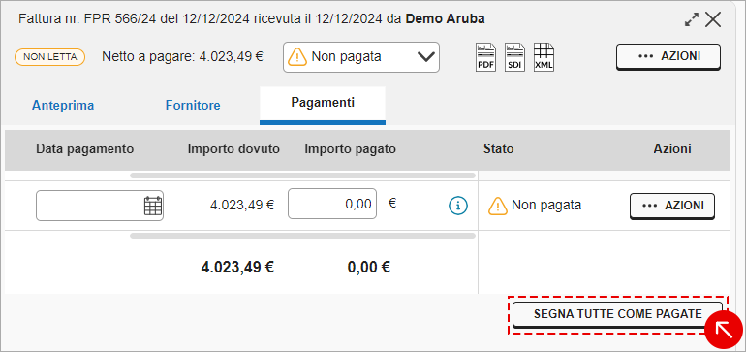Click the NON LETTA badge
The image size is (746, 352).
tap(50, 57)
